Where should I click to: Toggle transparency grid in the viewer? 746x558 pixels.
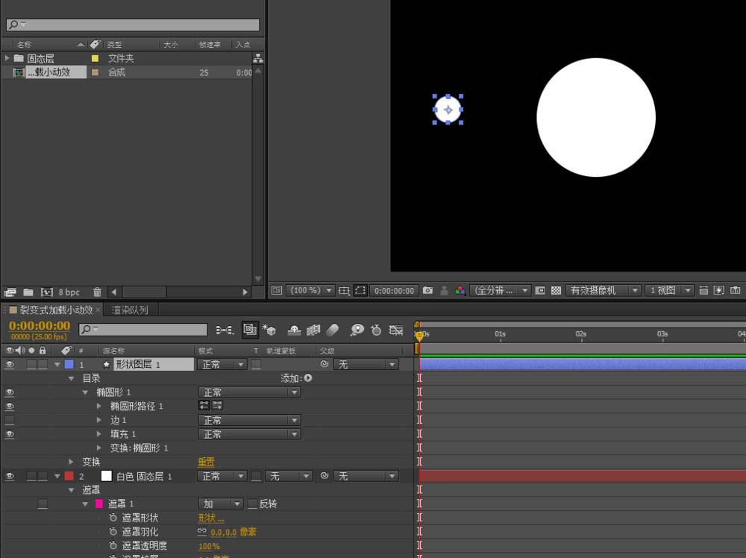click(x=556, y=290)
